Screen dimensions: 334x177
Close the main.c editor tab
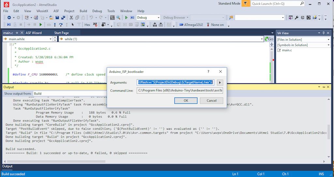coord(22,33)
